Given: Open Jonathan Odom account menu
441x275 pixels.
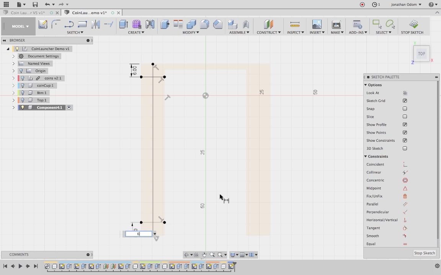Looking at the screenshot, I should [406, 5].
